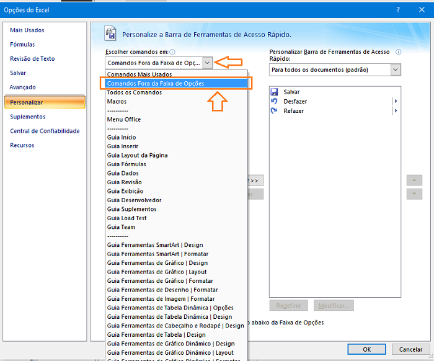Click the move up arrow button

pos(414,180)
